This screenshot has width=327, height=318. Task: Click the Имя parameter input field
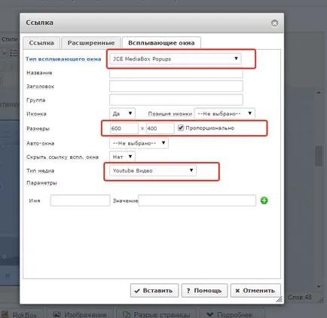tap(80, 200)
